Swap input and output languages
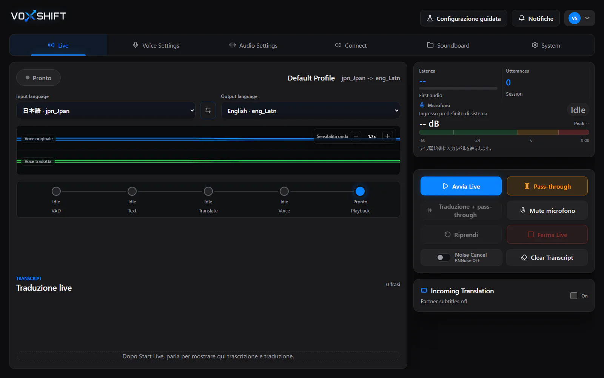This screenshot has width=604, height=378. coord(208,110)
